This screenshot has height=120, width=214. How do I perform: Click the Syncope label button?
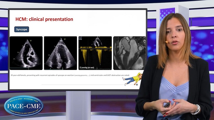pos(22,30)
